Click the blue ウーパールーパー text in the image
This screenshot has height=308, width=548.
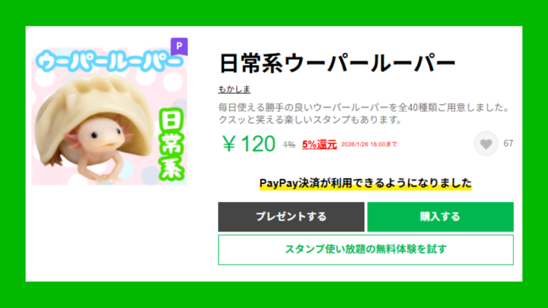point(109,61)
